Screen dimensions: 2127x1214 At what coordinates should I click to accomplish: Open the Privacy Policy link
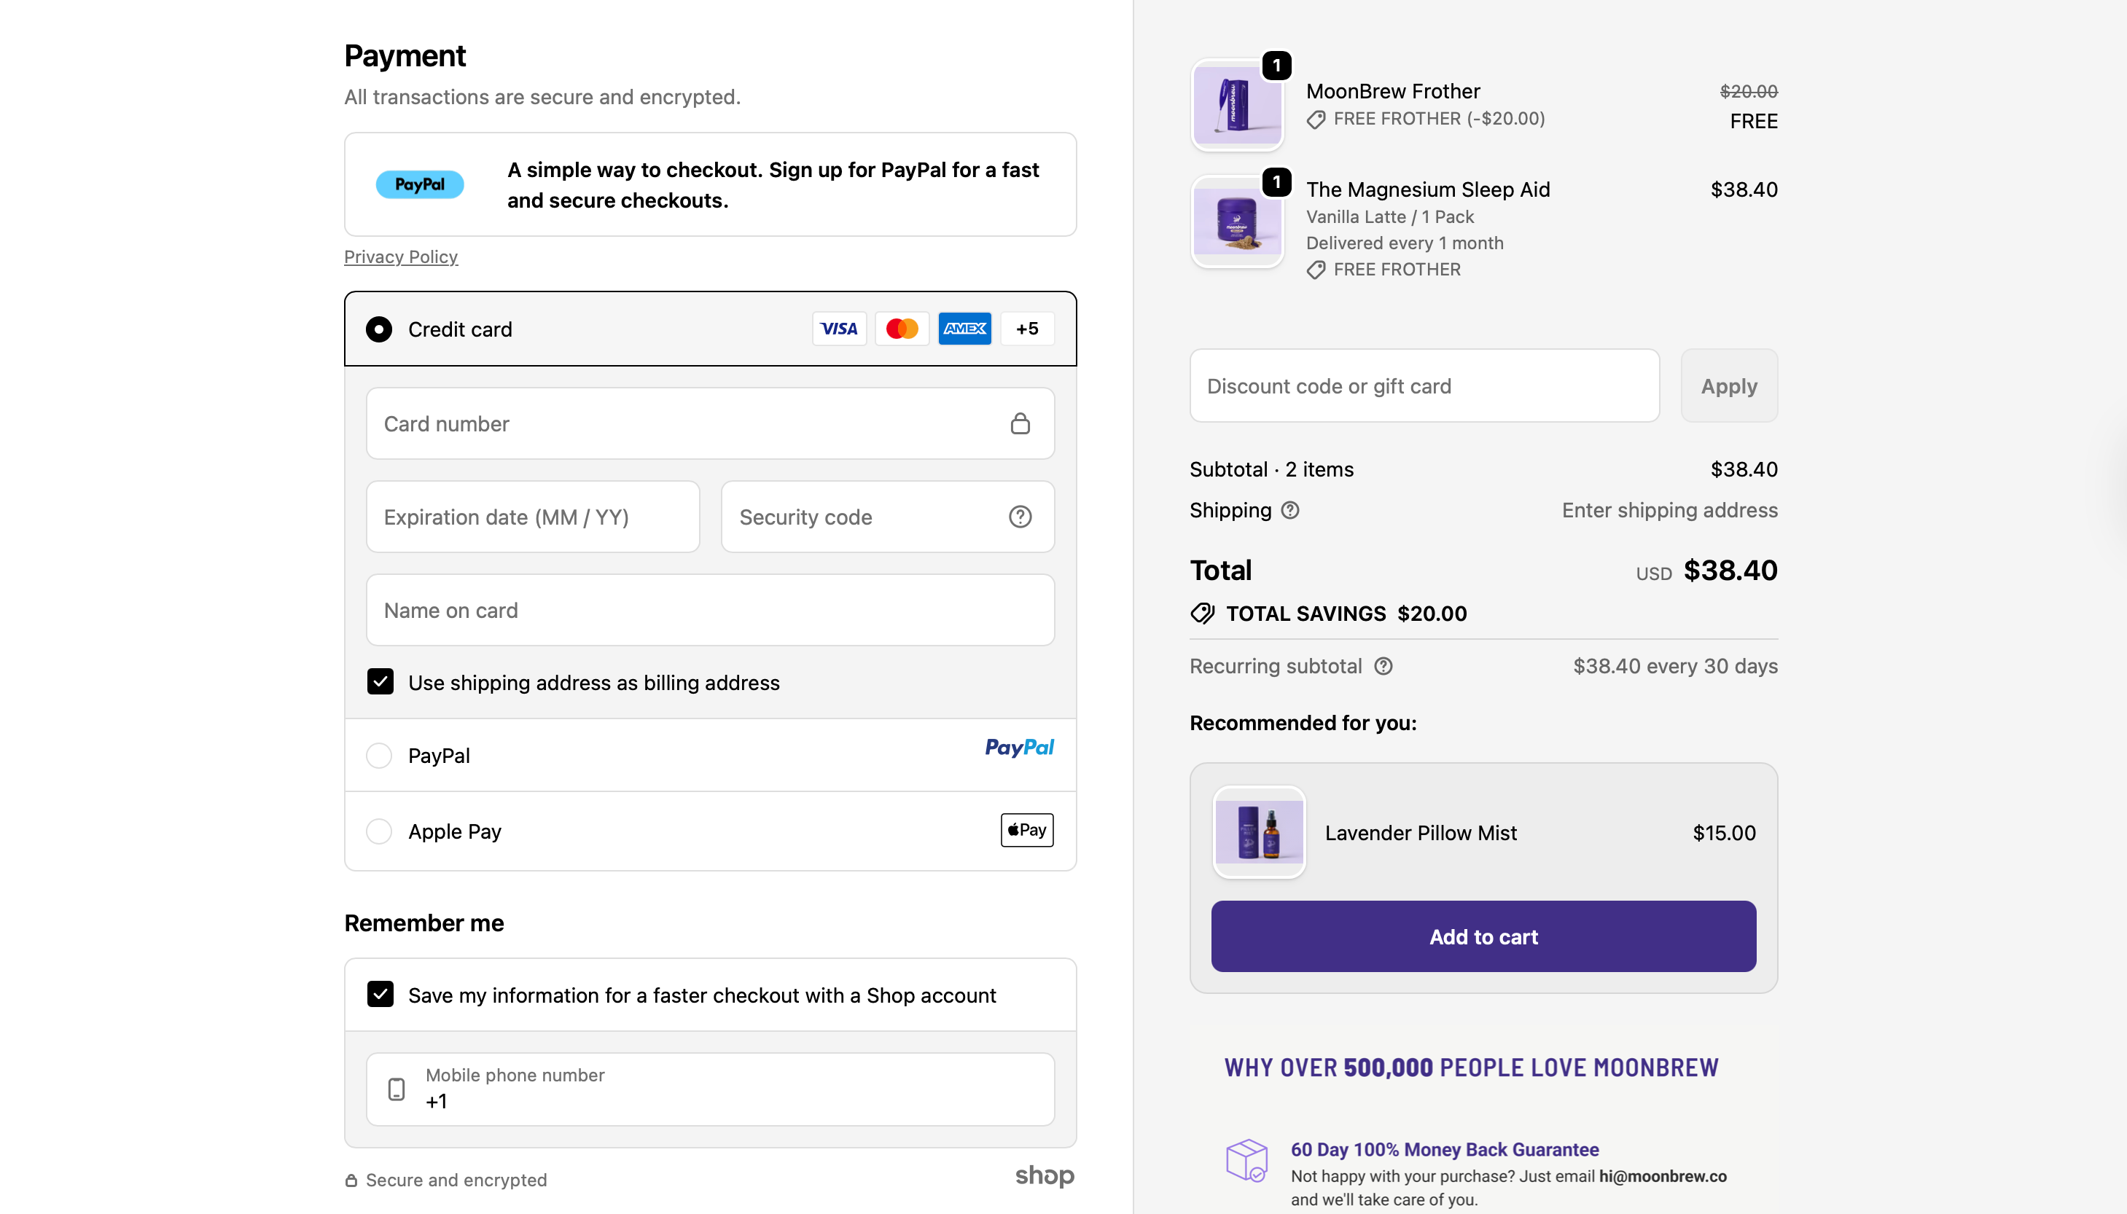tap(401, 256)
